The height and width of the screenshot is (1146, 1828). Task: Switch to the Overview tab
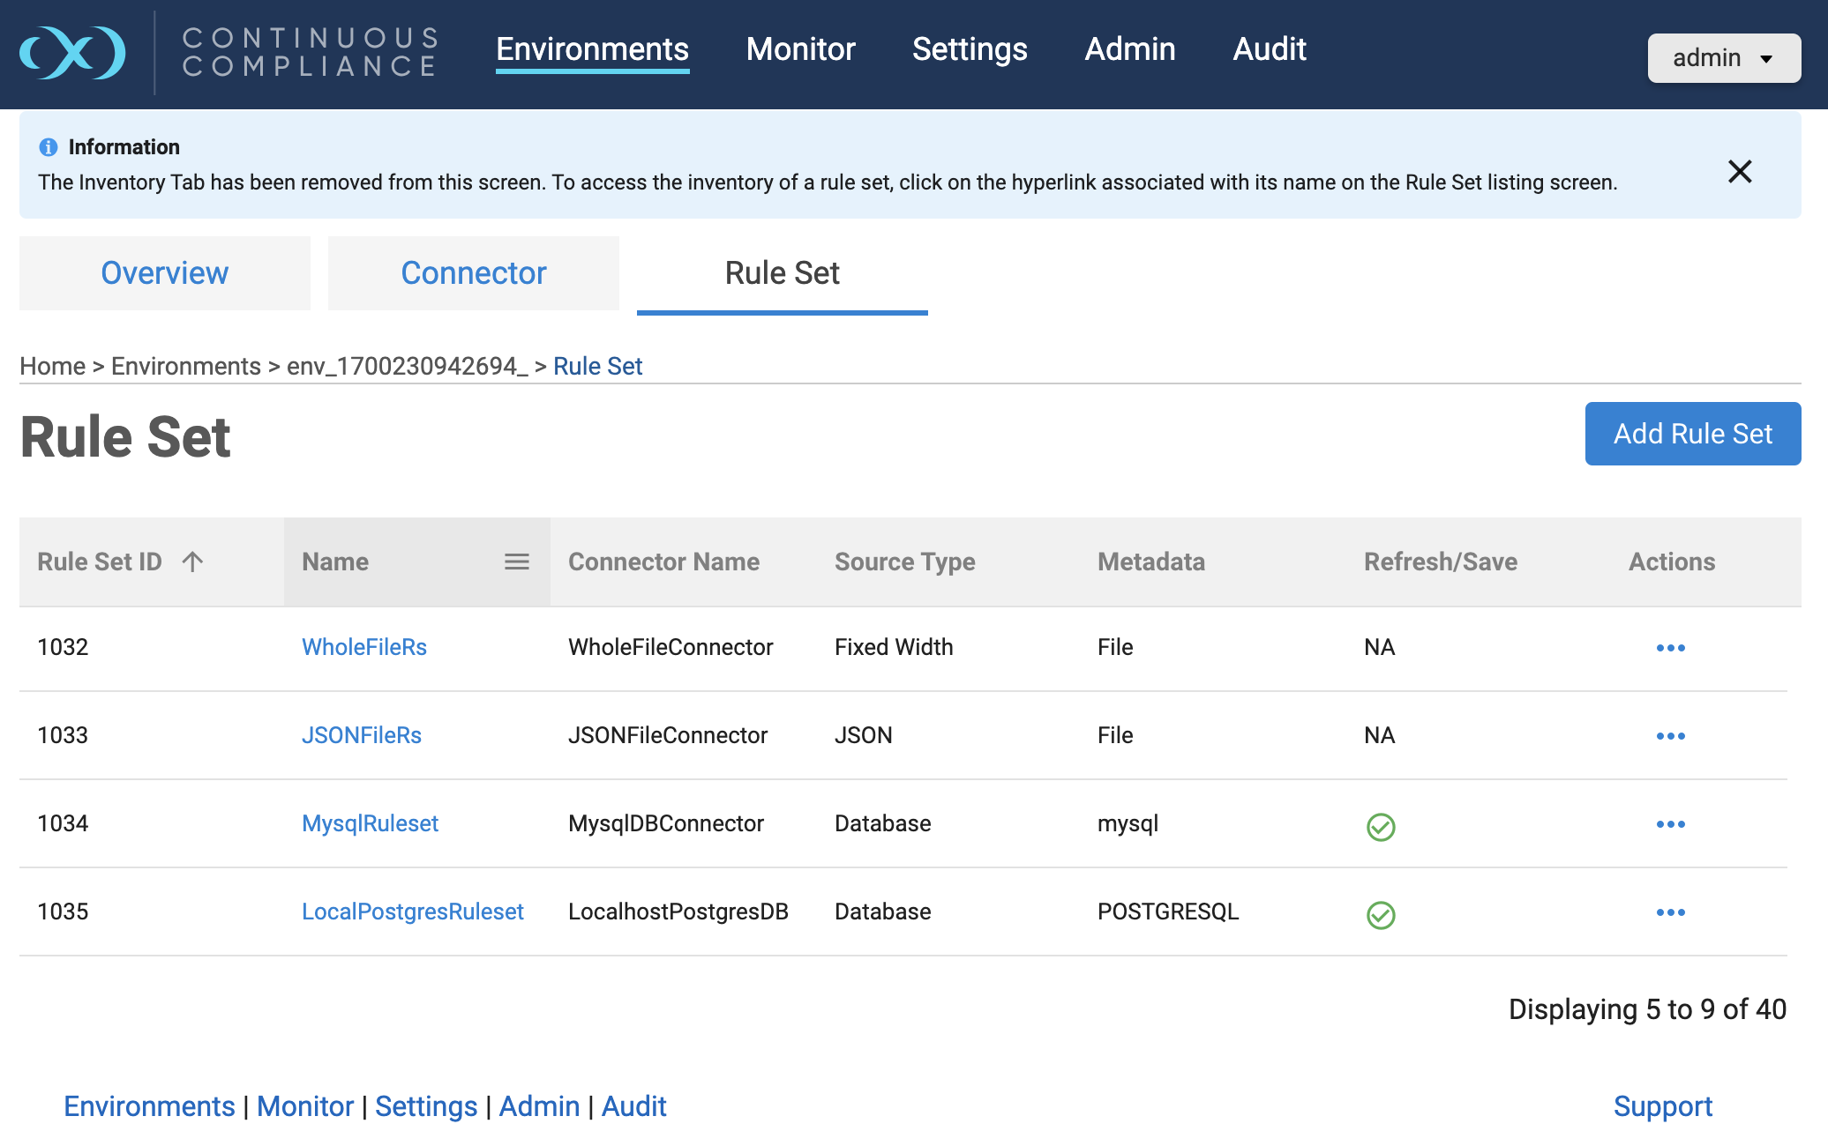(x=165, y=273)
